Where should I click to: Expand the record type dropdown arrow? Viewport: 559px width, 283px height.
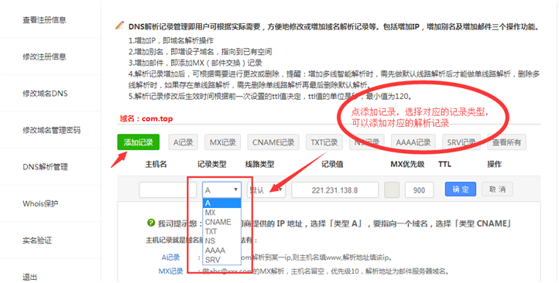(x=235, y=189)
